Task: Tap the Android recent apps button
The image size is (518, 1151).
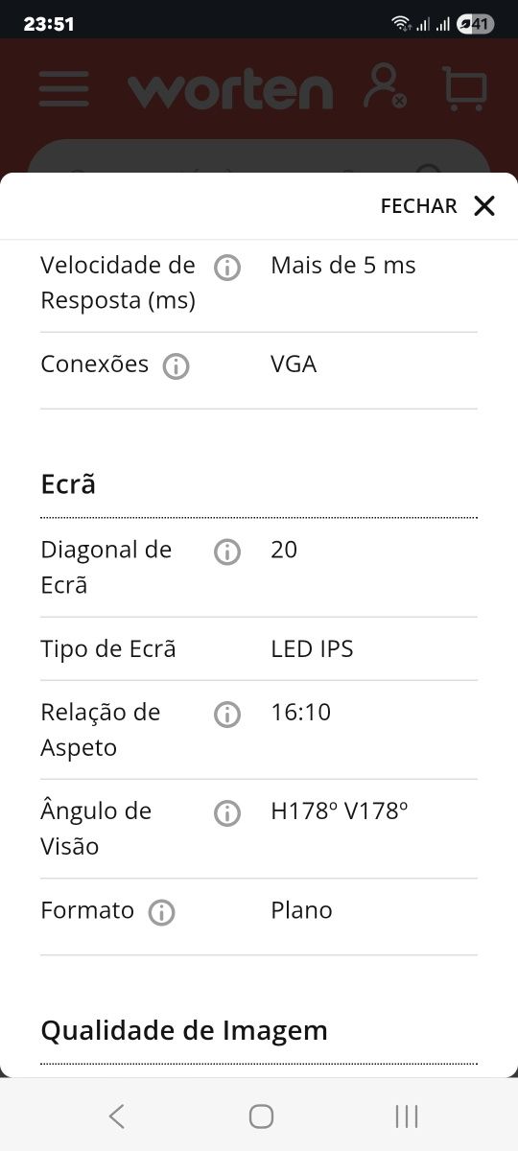Action: coord(407,1116)
